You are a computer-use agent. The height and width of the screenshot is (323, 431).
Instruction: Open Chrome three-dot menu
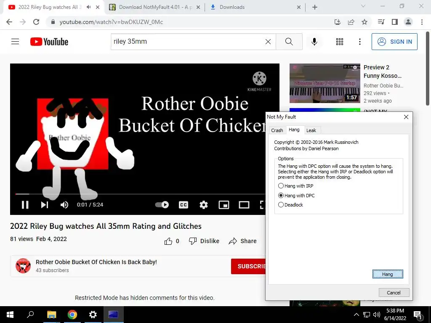click(422, 22)
